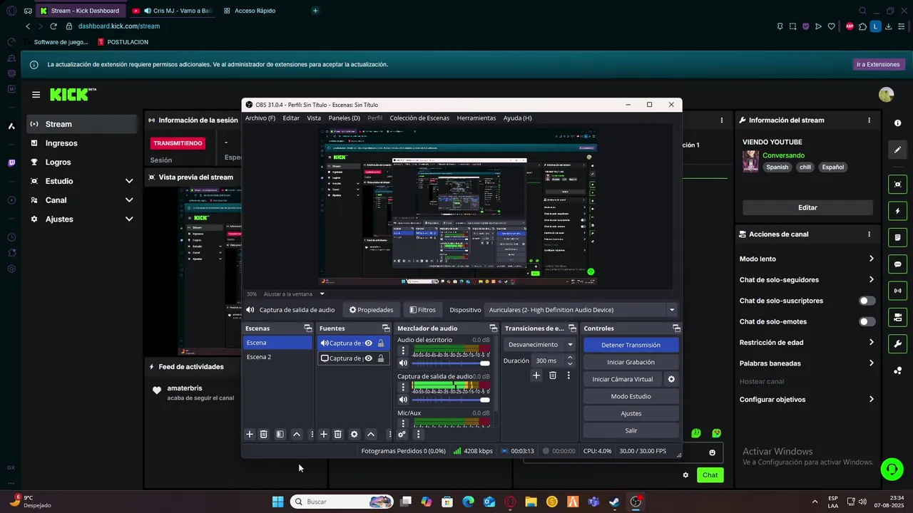This screenshot has width=913, height=513.
Task: Expand Ajustes in Kick sidebar
Action: point(129,219)
